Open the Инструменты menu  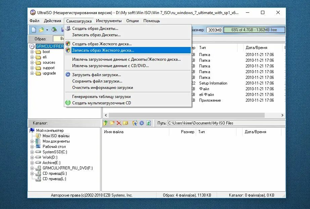point(109,21)
